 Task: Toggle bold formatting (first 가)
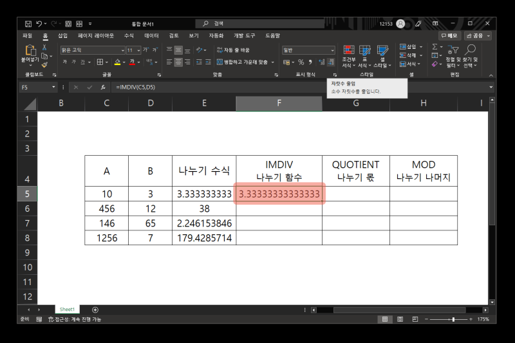[65, 62]
